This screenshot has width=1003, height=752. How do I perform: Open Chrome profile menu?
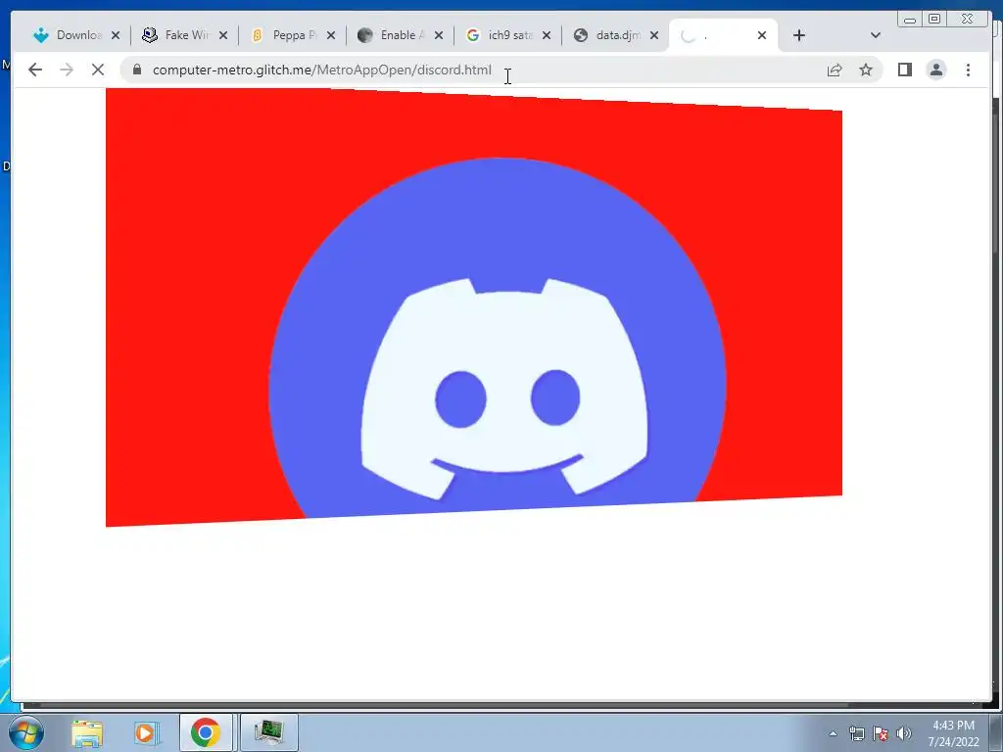(x=935, y=70)
